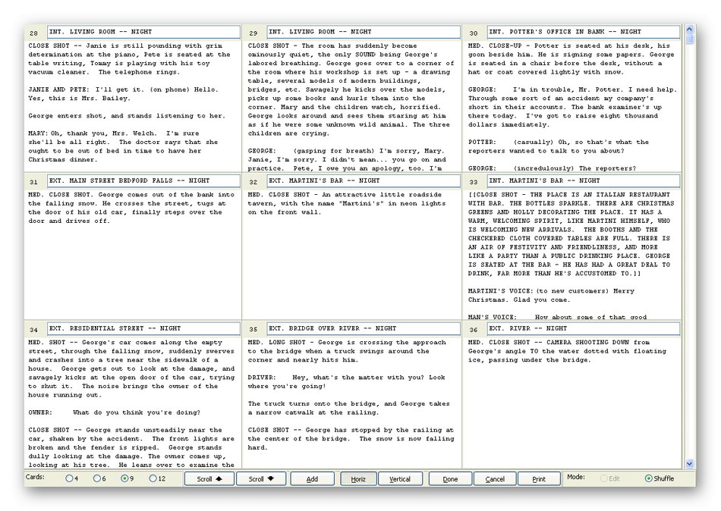This screenshot has width=721, height=511.
Task: Click the Print button
Action: click(x=539, y=479)
